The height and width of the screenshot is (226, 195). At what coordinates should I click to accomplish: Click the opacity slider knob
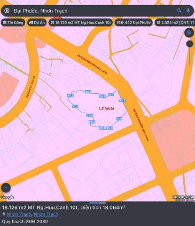pos(189,44)
